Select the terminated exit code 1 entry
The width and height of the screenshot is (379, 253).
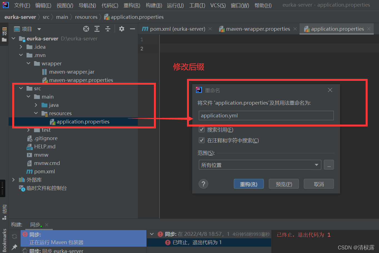pos(209,242)
